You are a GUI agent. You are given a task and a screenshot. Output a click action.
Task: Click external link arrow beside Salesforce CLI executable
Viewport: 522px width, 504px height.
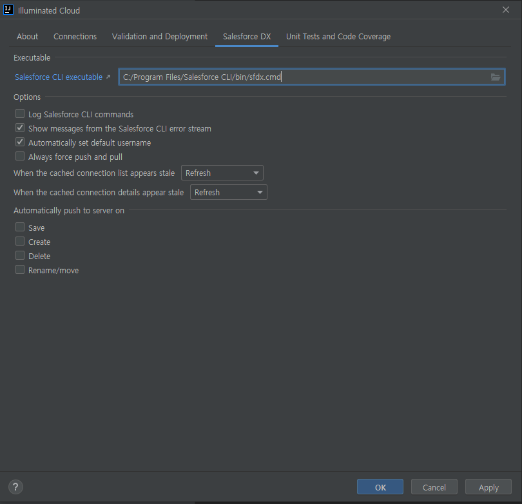[108, 77]
